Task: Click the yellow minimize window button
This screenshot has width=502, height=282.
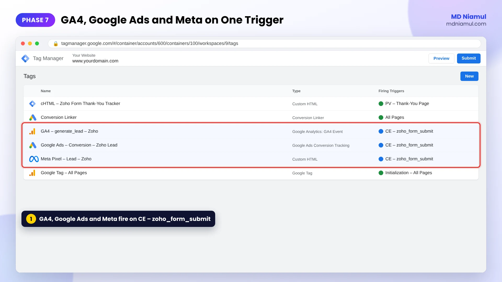Action: (30, 44)
